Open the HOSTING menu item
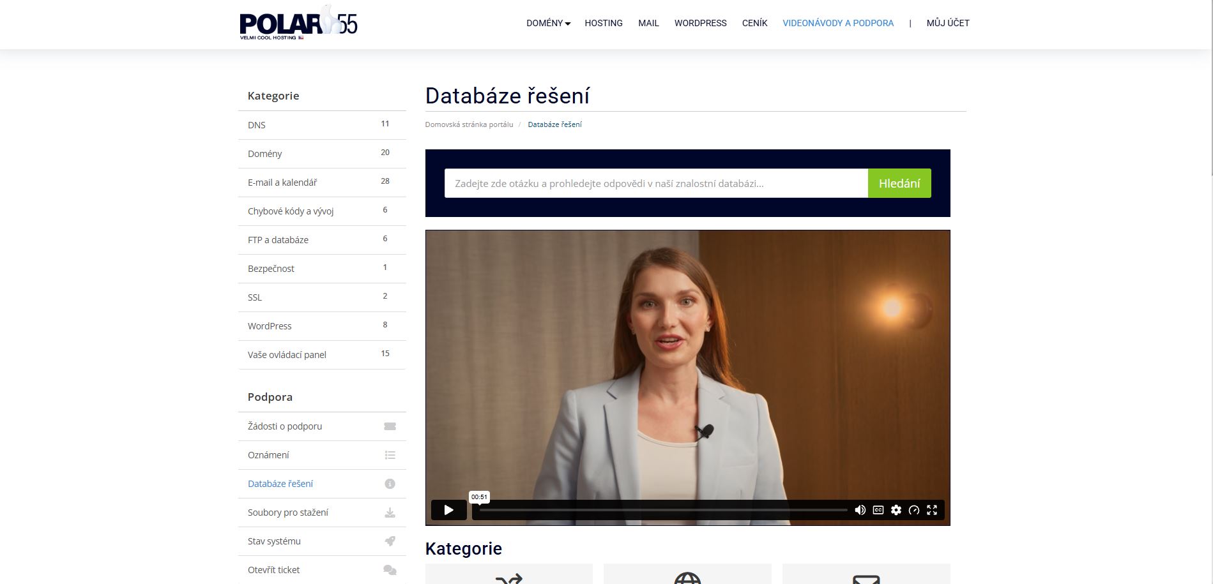Image resolution: width=1213 pixels, height=584 pixels. pos(604,23)
